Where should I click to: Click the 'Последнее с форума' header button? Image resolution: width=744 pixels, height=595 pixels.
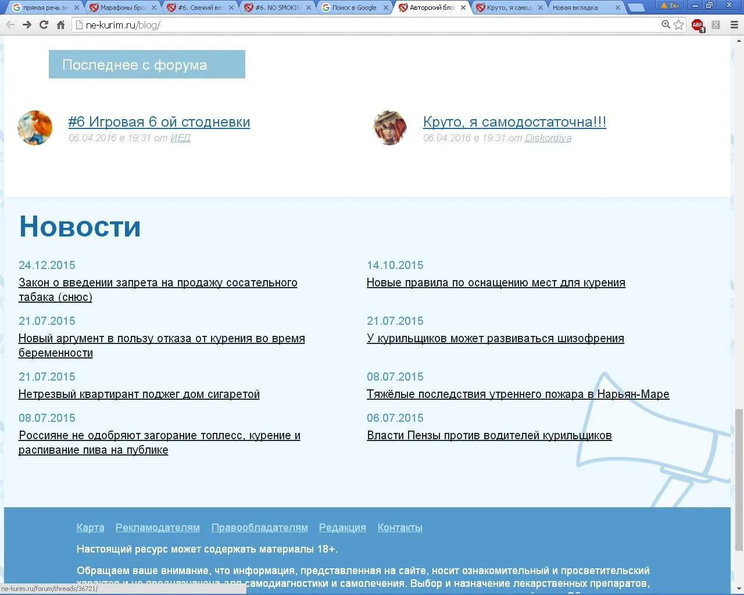(147, 64)
